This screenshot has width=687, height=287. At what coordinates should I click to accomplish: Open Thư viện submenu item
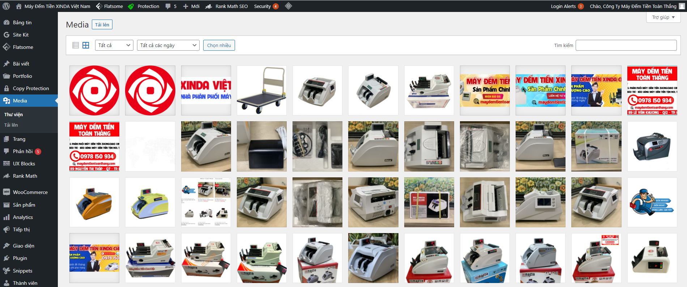13,114
